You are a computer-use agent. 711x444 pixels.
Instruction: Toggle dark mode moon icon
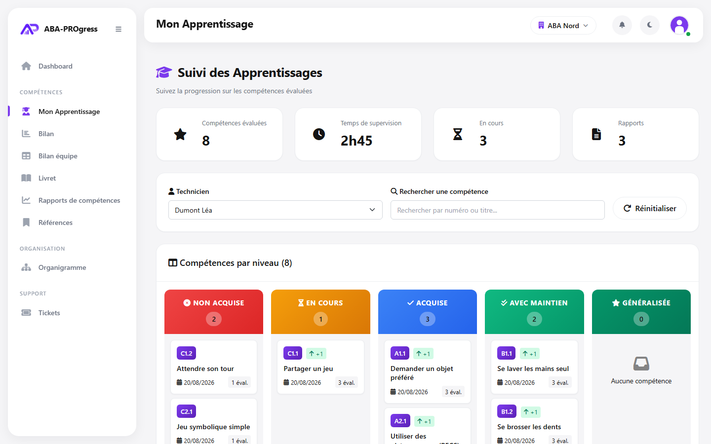[650, 25]
